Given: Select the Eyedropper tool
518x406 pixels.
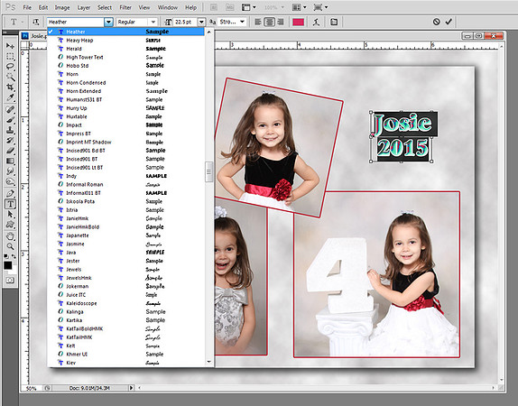Looking at the screenshot, I should (10, 97).
